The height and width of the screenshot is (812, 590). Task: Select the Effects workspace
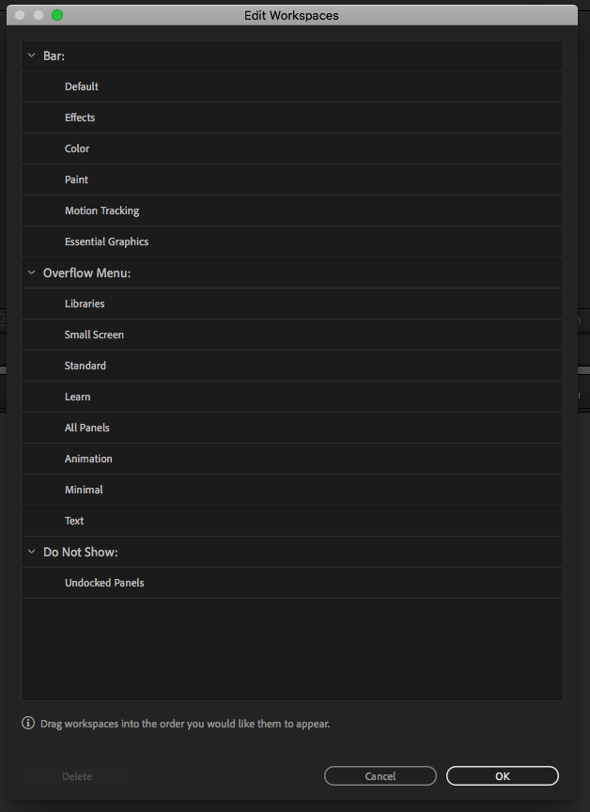[x=80, y=117]
